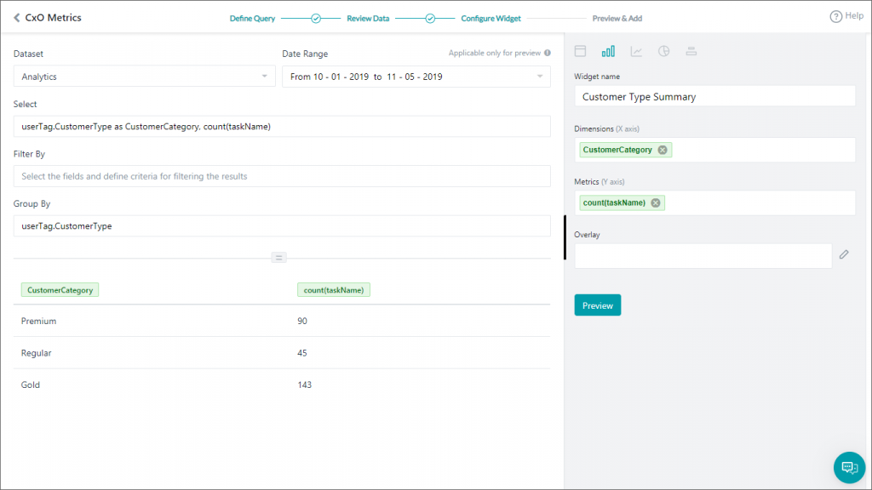Remove the count(taskName) metric chip
Viewport: 872px width, 490px height.
click(x=655, y=202)
